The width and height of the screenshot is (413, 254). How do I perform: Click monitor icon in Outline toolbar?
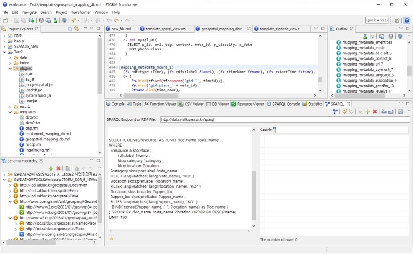click(400, 37)
